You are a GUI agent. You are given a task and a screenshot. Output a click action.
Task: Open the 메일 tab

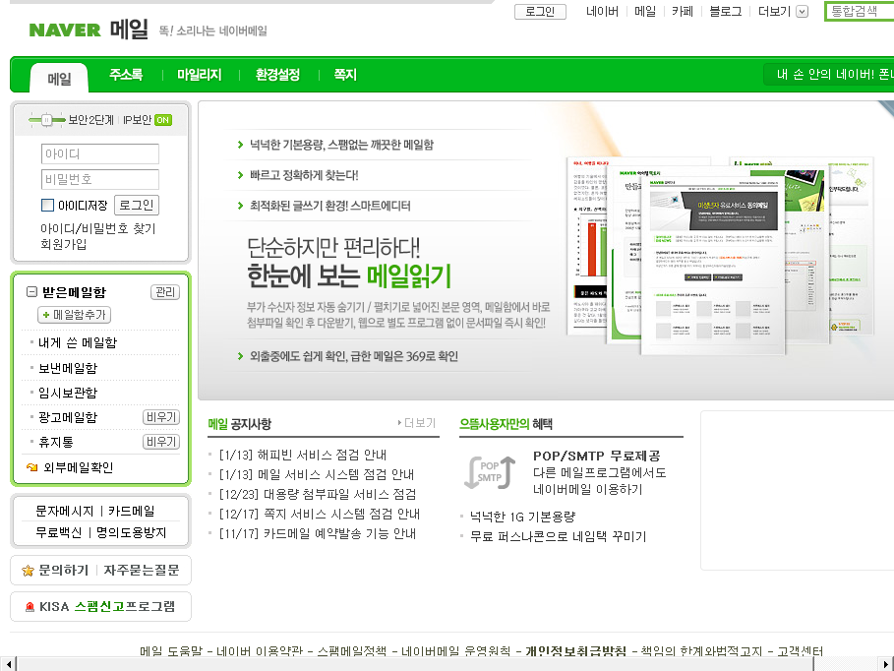click(59, 79)
